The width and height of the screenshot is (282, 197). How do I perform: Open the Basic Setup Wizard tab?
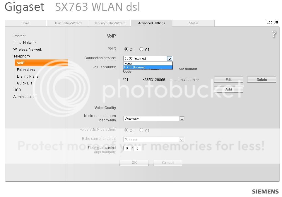click(x=67, y=23)
